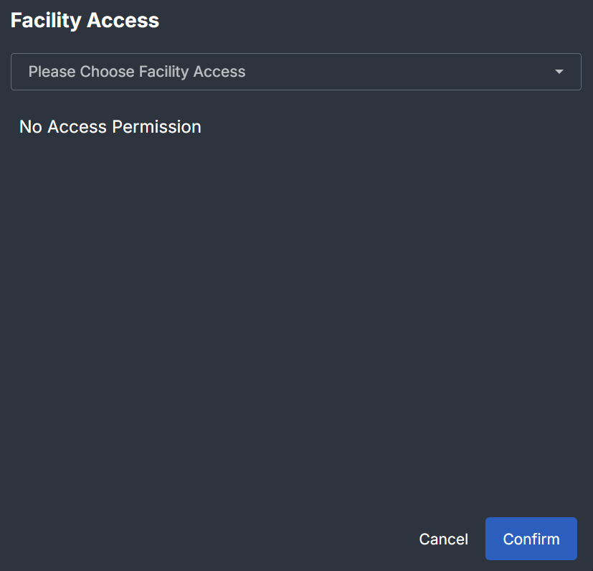Click the 'Facility Access' title text
593x571 pixels.
click(x=85, y=20)
